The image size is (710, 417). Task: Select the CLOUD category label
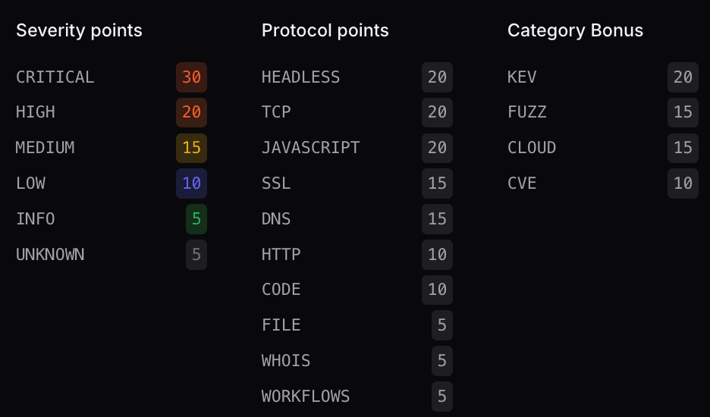coord(532,148)
